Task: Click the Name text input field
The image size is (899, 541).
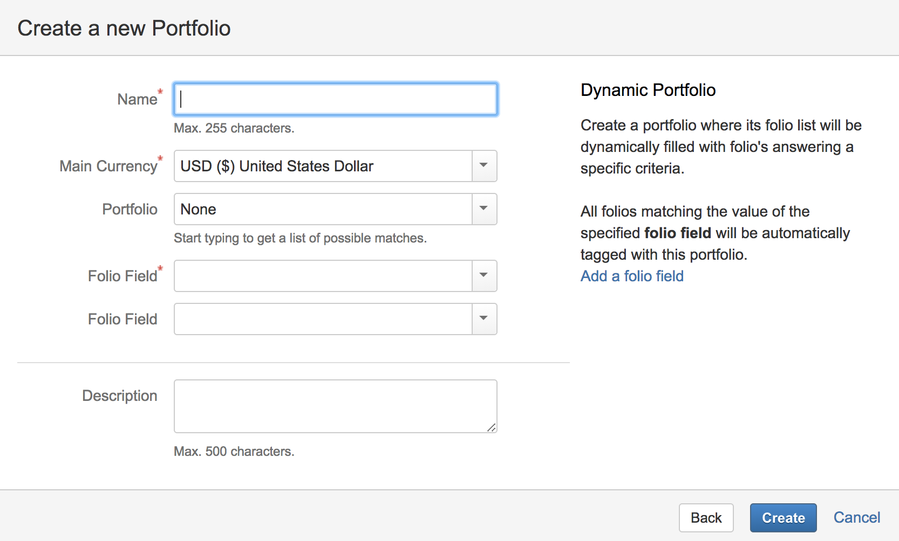Action: (335, 99)
